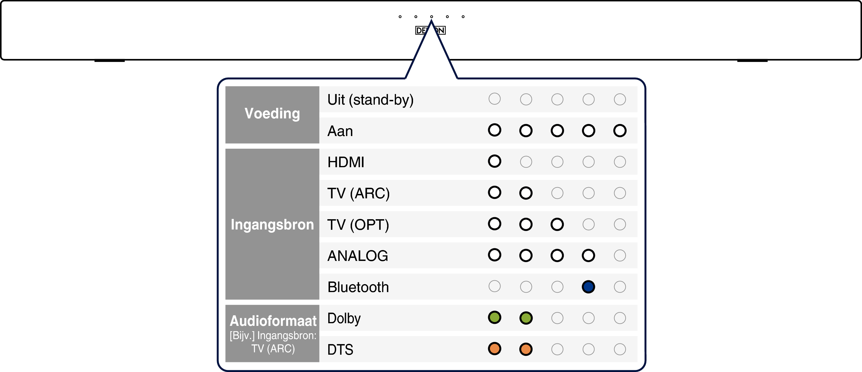Click the Ingangsbron category header
Image resolution: width=862 pixels, height=372 pixels.
(272, 224)
